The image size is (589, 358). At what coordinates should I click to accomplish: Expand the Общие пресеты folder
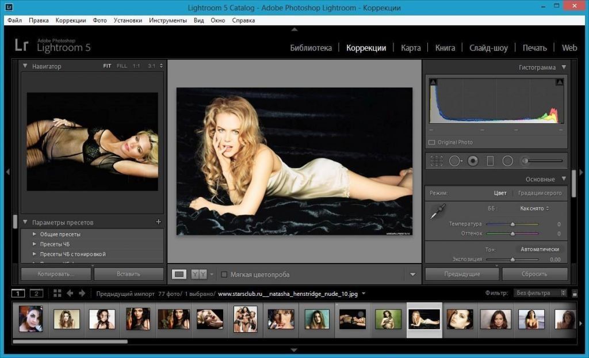(x=34, y=234)
